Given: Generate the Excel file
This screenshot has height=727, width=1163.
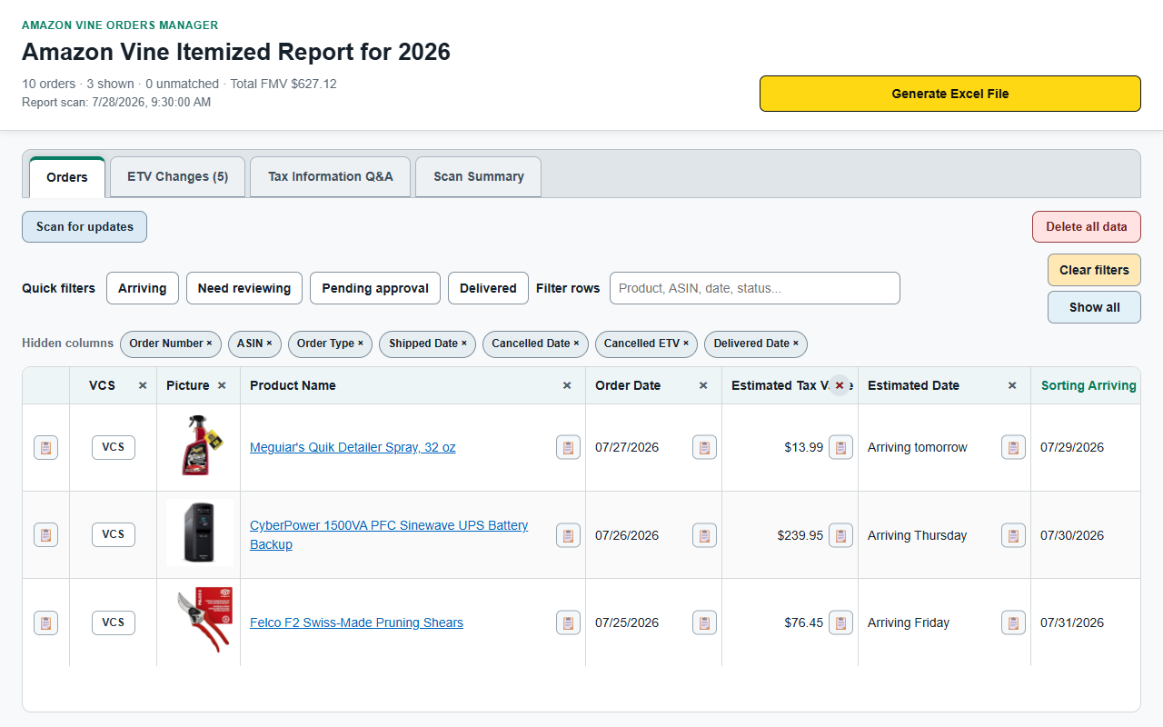Looking at the screenshot, I should click(x=950, y=94).
